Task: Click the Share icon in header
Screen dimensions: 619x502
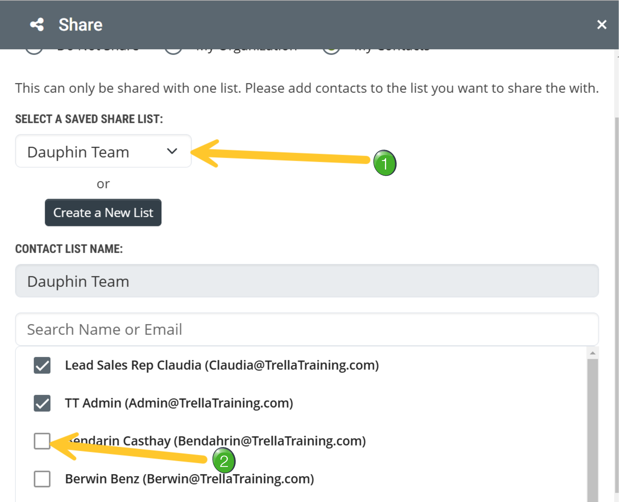Action: pyautogui.click(x=37, y=25)
